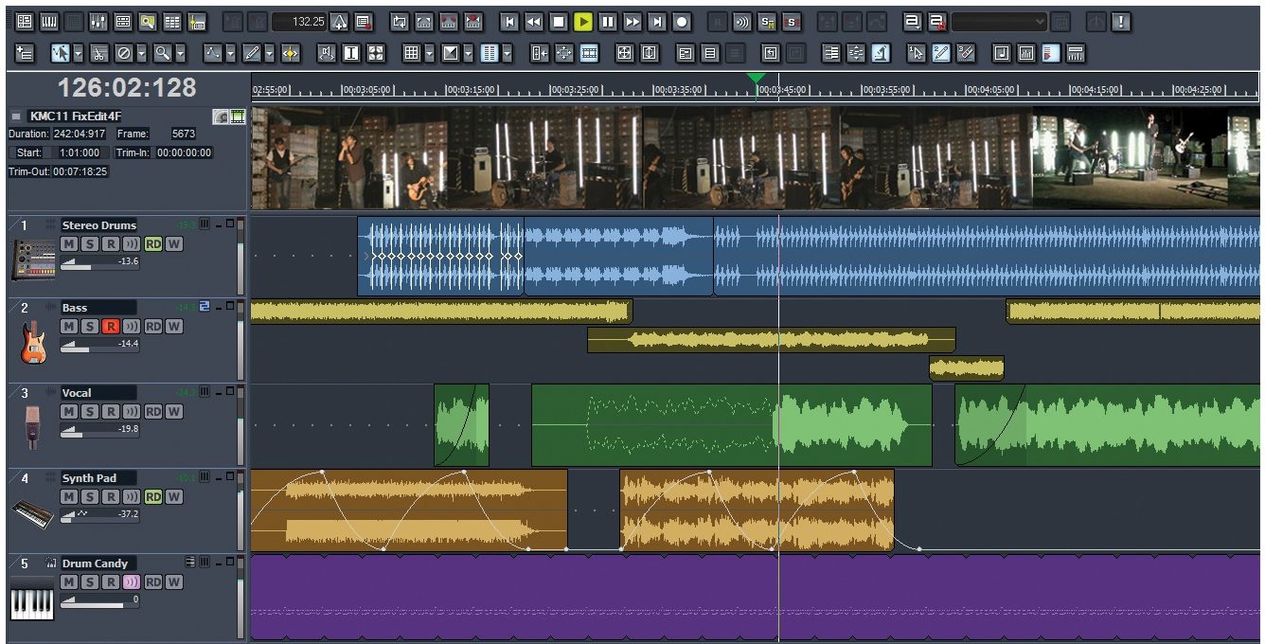Disarm record on the Bass track
The image size is (1265, 644).
click(111, 326)
